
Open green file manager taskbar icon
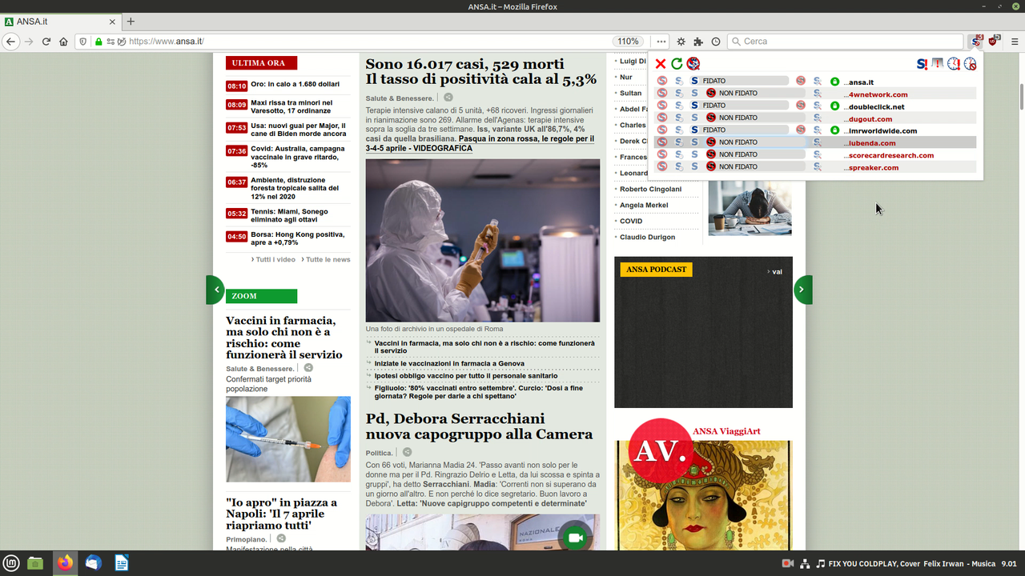35,563
